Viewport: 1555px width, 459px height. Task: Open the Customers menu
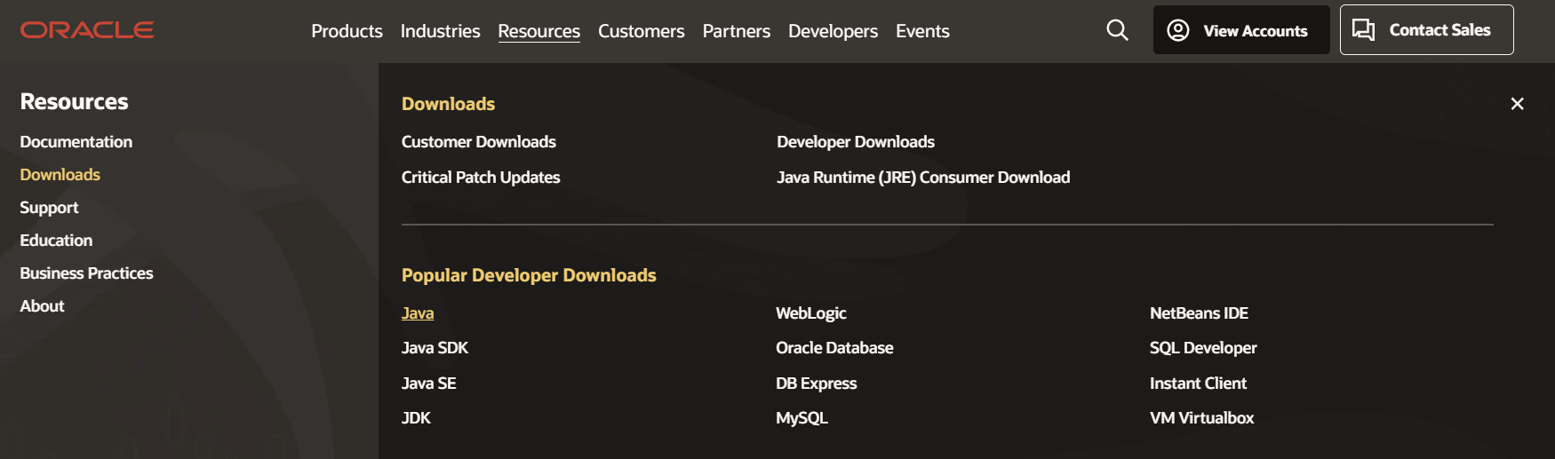[x=641, y=31]
